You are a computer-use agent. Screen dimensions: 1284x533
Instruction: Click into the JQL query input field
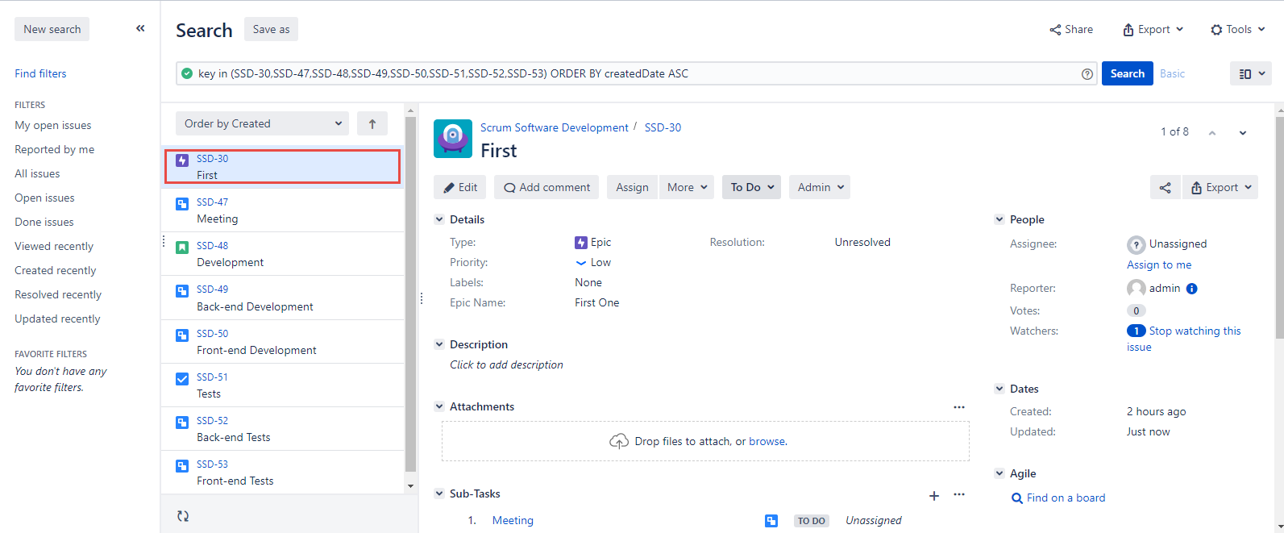629,73
